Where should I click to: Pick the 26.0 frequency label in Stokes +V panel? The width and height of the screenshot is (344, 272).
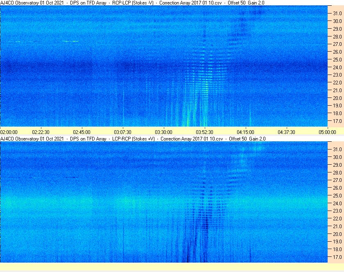point(337,188)
